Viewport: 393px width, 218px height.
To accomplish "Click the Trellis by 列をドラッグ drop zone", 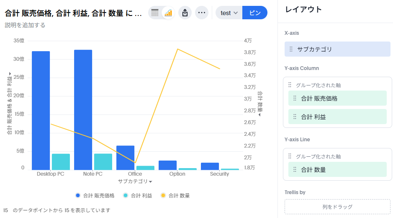I will click(x=337, y=207).
